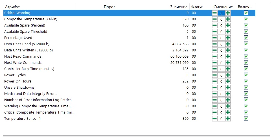Select value 60 160 069 of Host Read Commands

[179, 56]
